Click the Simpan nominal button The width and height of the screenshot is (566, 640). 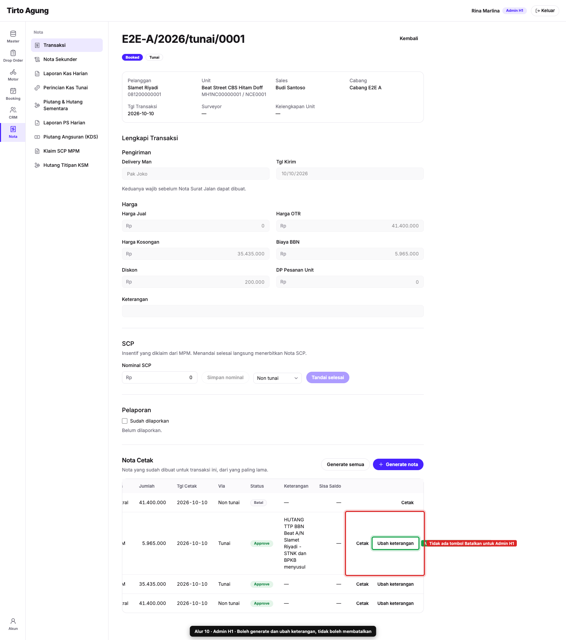[x=225, y=377]
